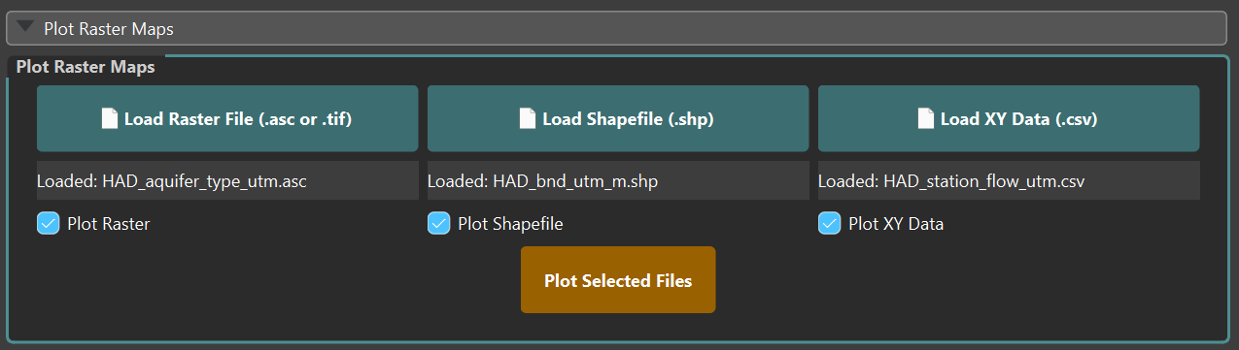1239x350 pixels.
Task: Click the blue checkmark beside Plot Raster
Action: (49, 224)
